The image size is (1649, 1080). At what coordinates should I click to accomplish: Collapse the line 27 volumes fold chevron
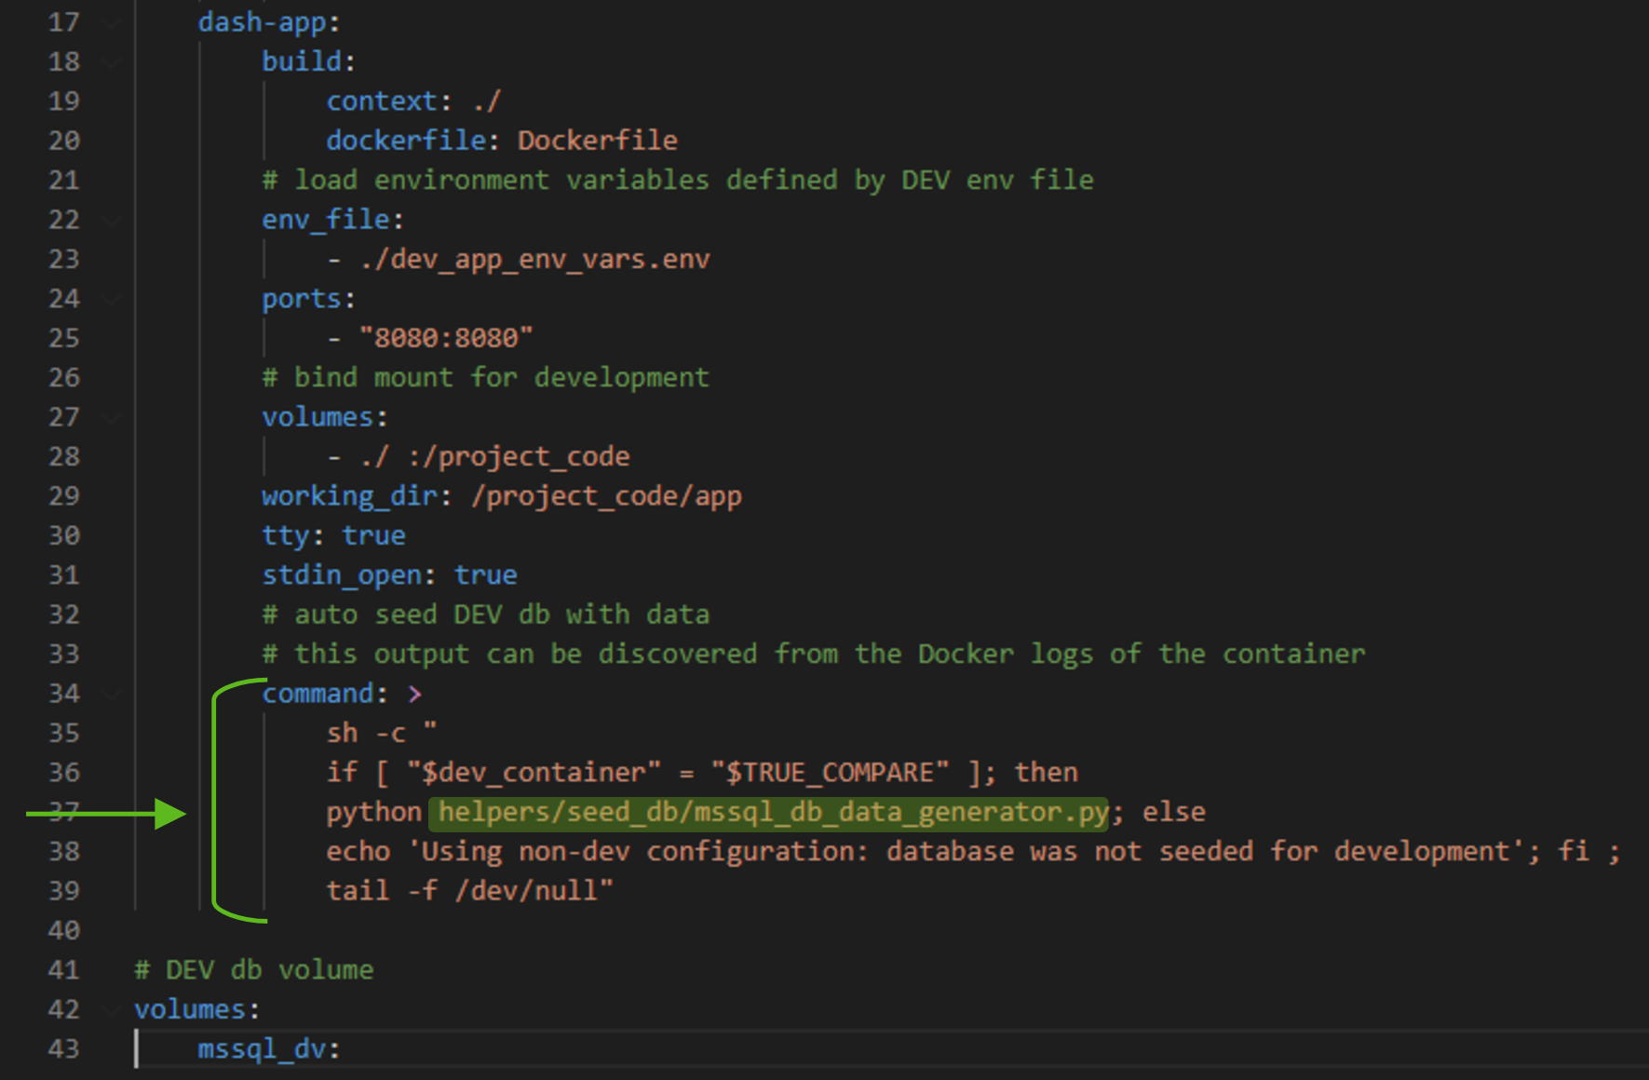113,418
